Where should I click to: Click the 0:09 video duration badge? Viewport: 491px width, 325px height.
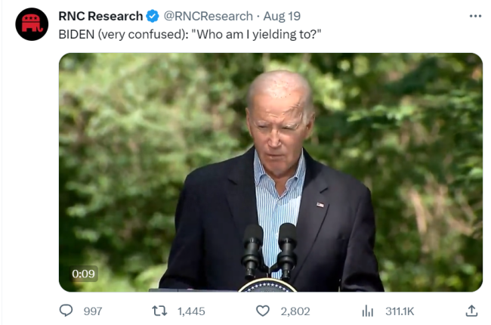click(x=83, y=274)
